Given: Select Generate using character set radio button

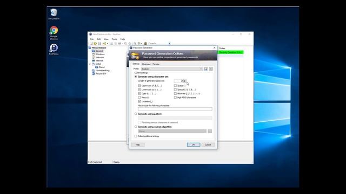Looking at the screenshot, I should coord(136,77).
